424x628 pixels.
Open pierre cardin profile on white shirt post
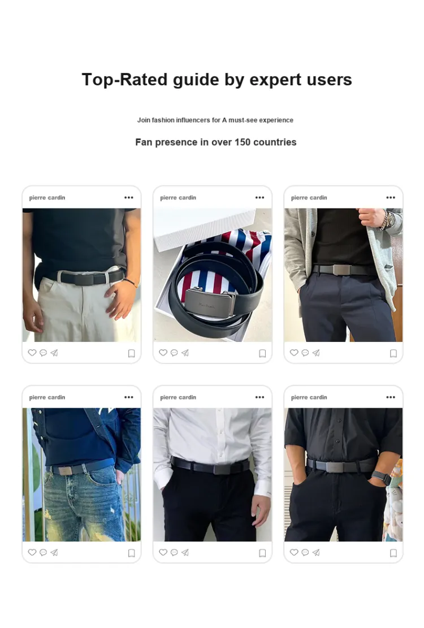point(178,397)
